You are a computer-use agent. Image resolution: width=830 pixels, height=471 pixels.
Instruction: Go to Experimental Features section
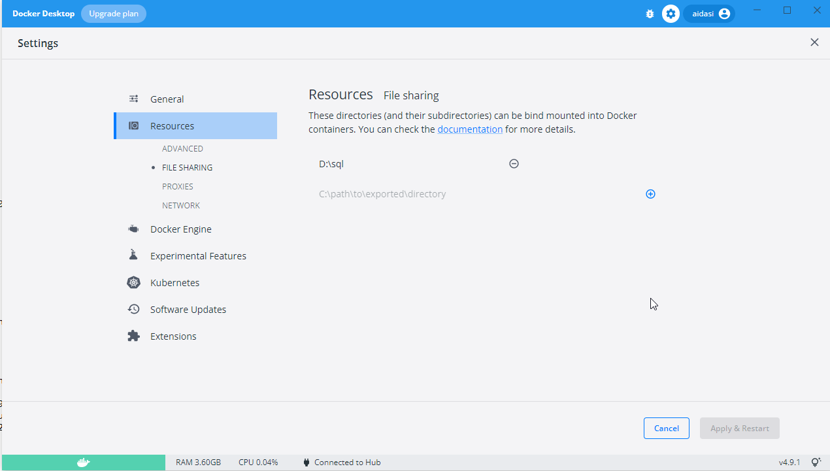pos(198,256)
